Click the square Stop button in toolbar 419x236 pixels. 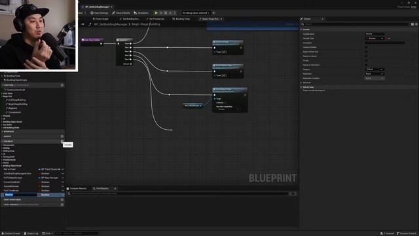166,13
